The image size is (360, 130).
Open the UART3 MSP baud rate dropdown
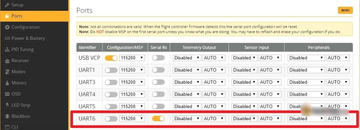tap(132, 82)
